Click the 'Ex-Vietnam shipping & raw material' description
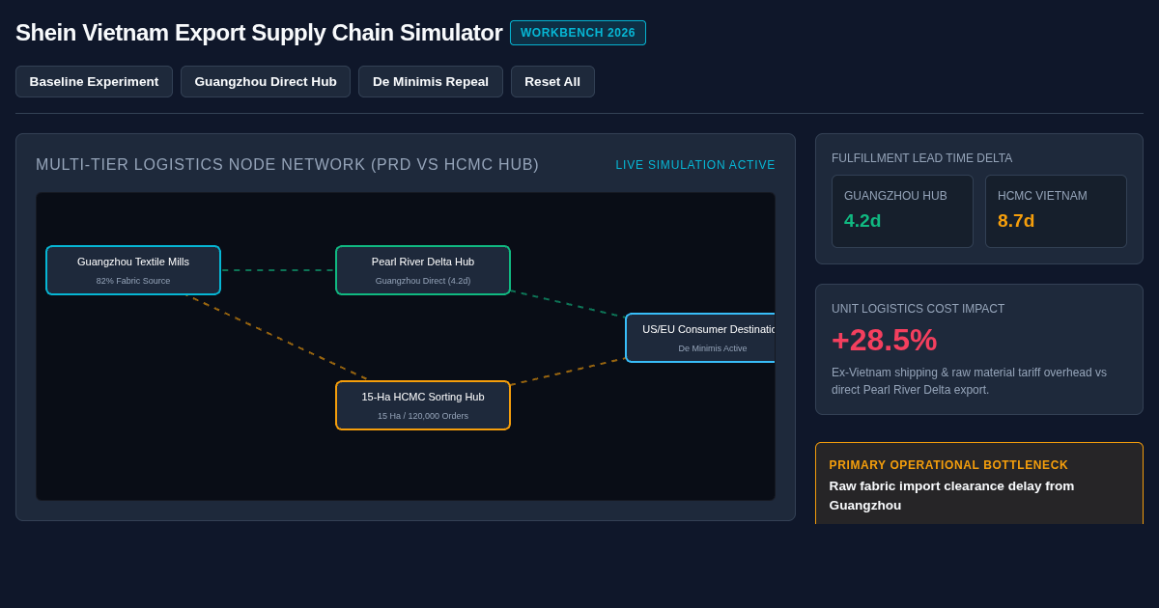This screenshot has width=1159, height=608. [969, 381]
